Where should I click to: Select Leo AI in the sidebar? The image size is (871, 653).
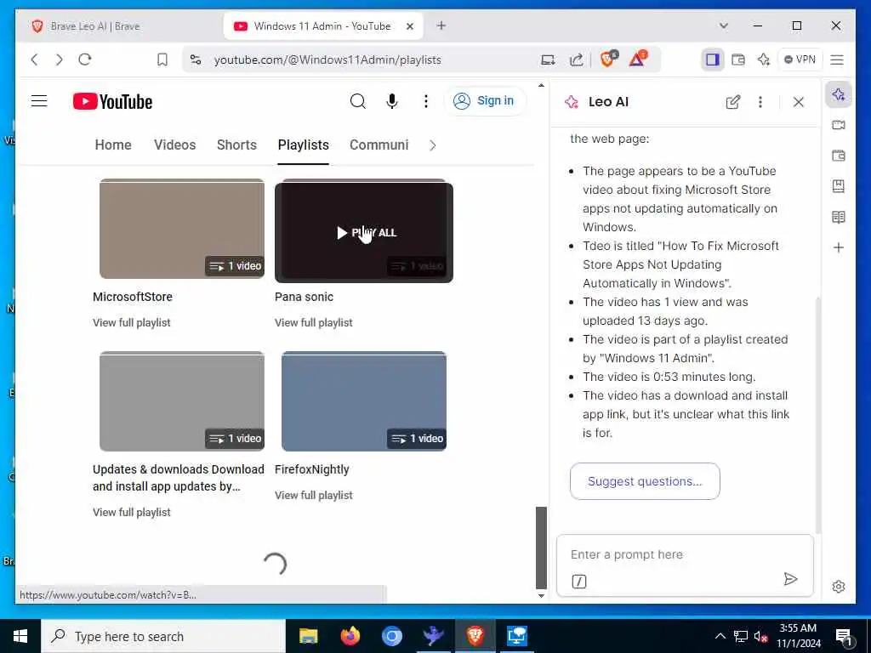839,94
